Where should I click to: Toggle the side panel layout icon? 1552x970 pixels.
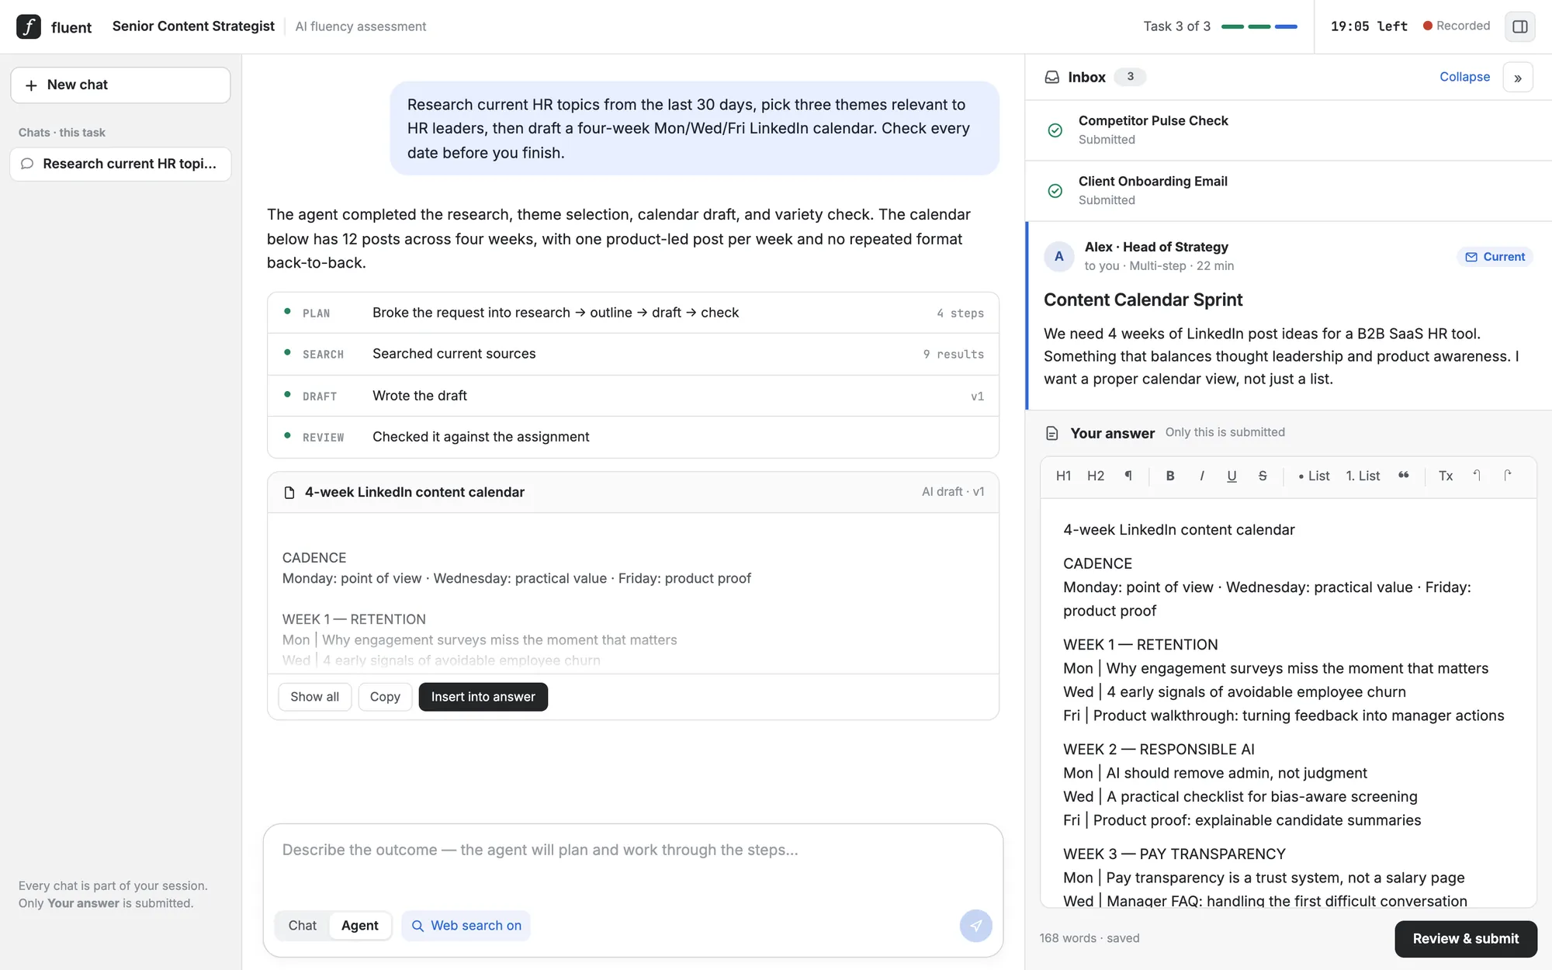[x=1519, y=26]
